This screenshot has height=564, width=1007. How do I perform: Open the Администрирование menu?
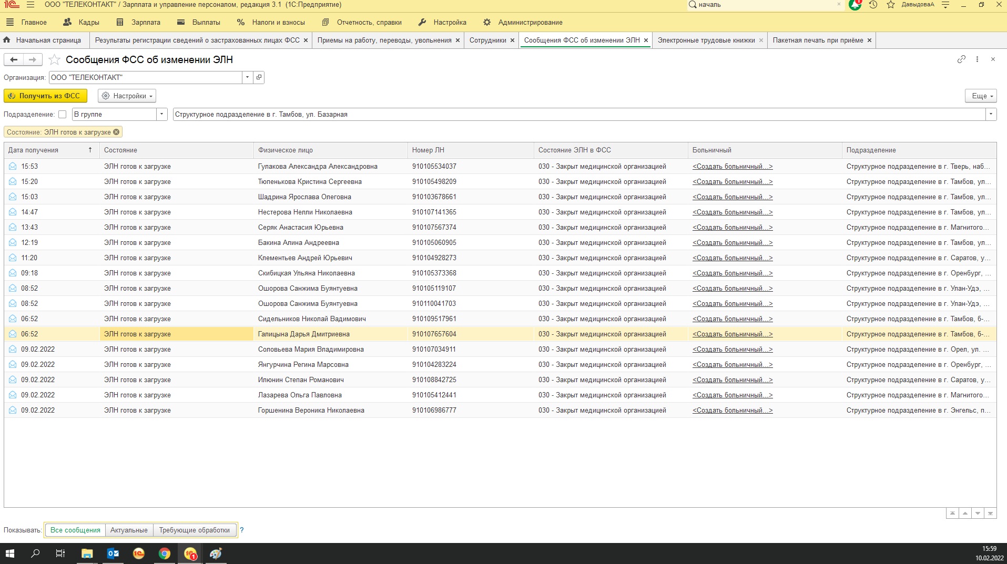pos(523,23)
